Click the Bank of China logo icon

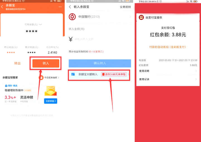click(x=71, y=17)
